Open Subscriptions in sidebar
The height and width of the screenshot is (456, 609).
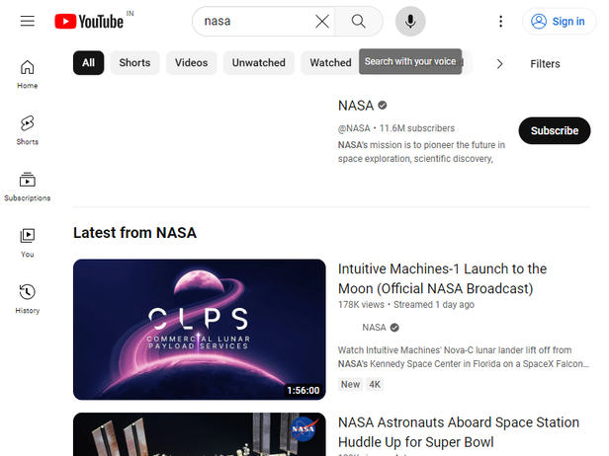coord(28,187)
